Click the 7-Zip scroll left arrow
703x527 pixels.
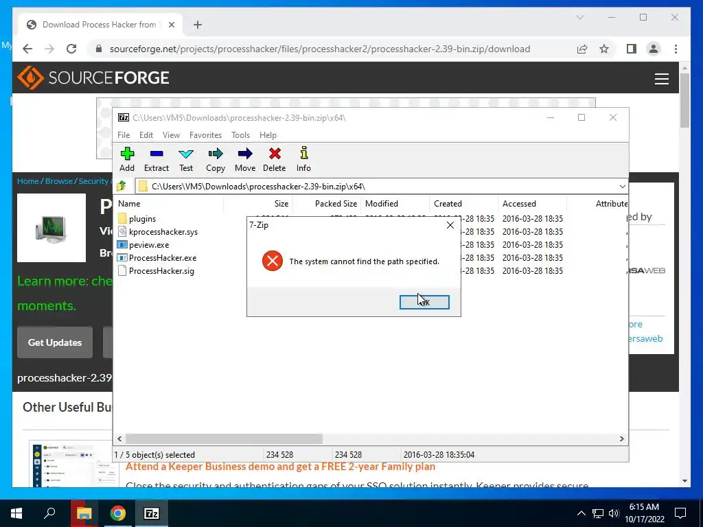click(119, 438)
